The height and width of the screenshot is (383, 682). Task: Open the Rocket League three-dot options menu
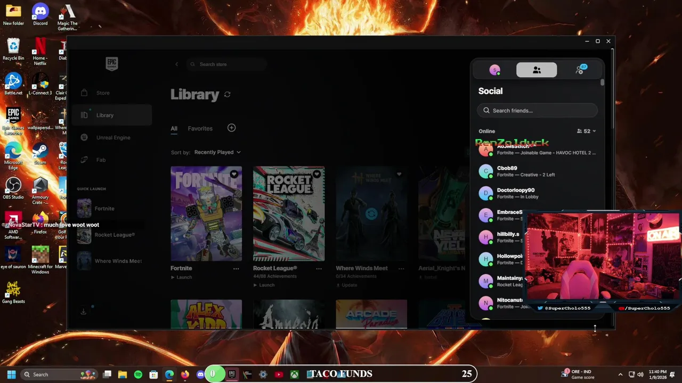coord(319,269)
